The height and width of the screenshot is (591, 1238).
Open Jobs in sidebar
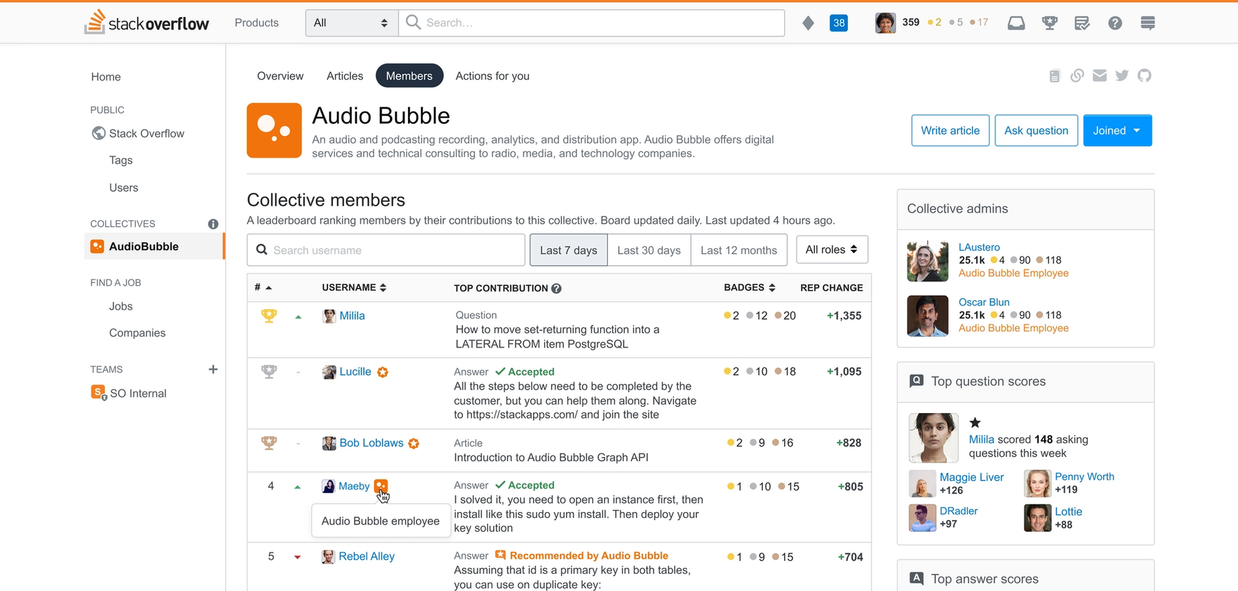click(x=121, y=306)
